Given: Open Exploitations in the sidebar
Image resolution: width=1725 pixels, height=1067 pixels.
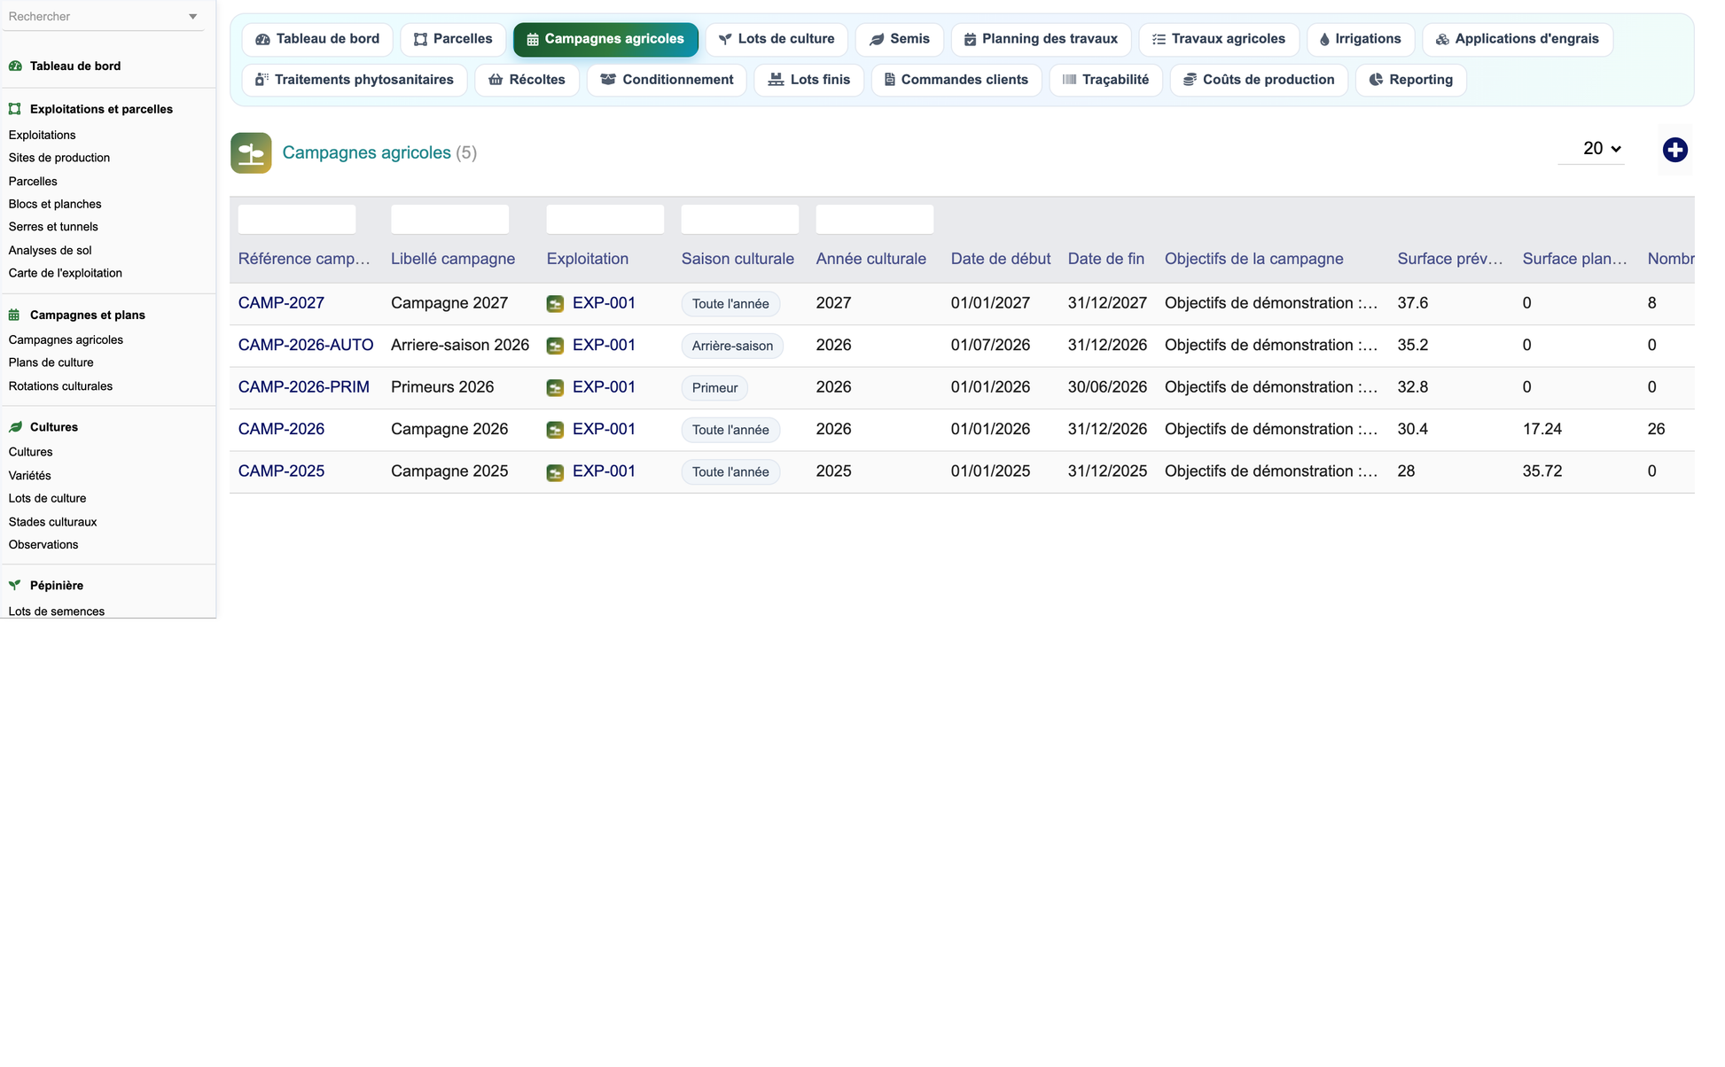Looking at the screenshot, I should pyautogui.click(x=42, y=135).
